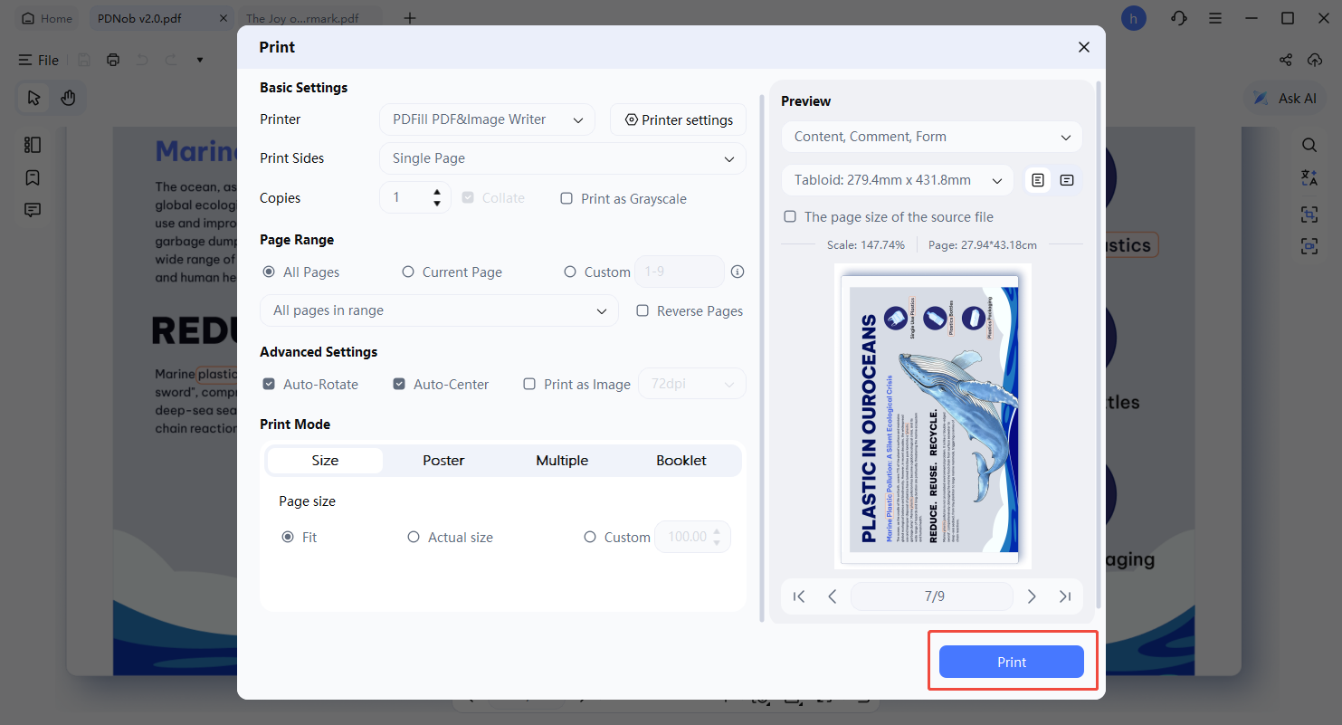This screenshot has width=1342, height=725.
Task: Check 'The page size of the source file'
Action: [x=790, y=216]
